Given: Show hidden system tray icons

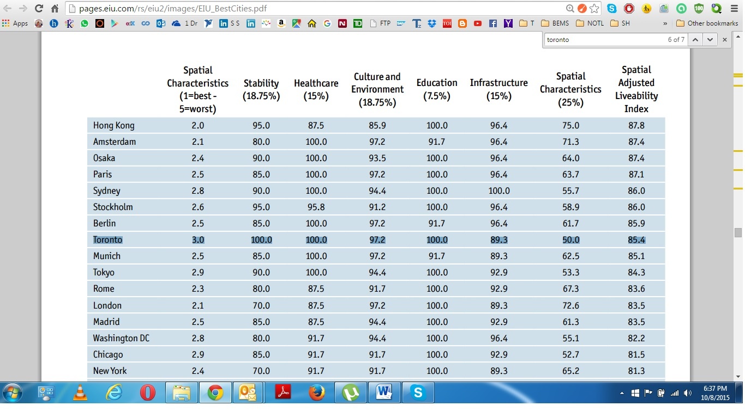Looking at the screenshot, I should 622,394.
